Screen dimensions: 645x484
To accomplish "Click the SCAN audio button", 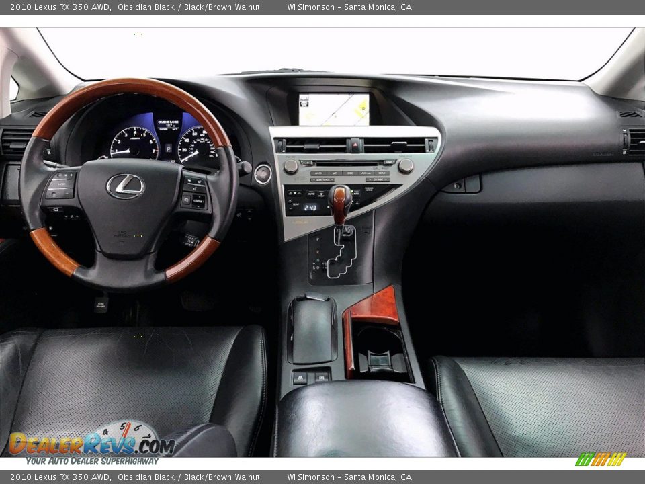I will pyautogui.click(x=382, y=173).
